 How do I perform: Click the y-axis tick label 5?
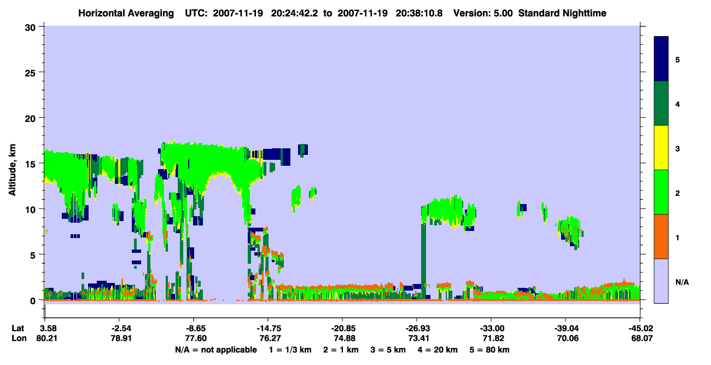point(34,254)
